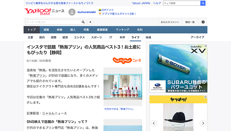
Task: Click the black hat auction image
Action: point(178,117)
